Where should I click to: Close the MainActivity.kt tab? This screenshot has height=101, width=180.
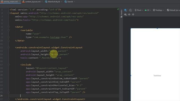(x=62, y=2)
